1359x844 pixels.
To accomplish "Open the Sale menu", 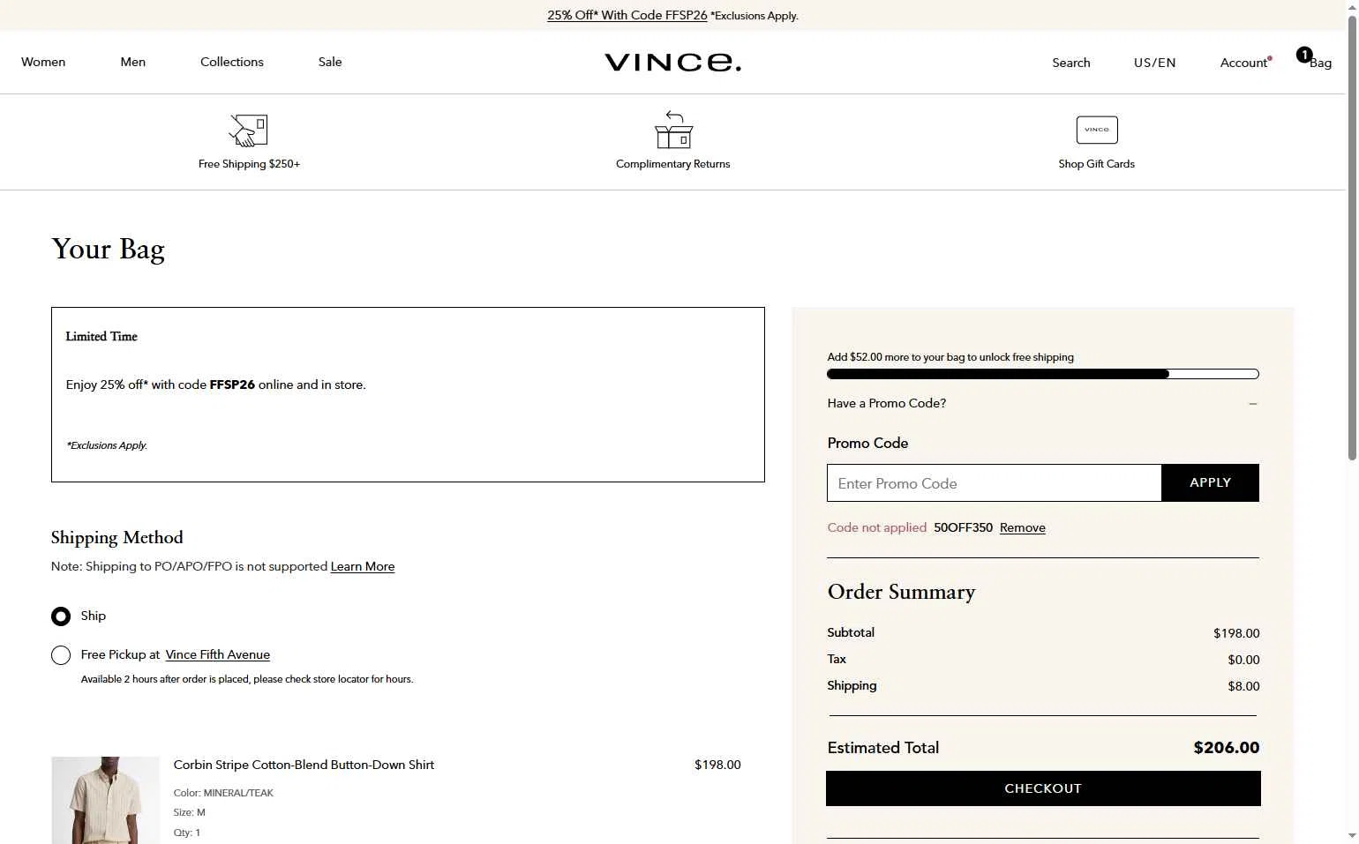I will (x=330, y=62).
